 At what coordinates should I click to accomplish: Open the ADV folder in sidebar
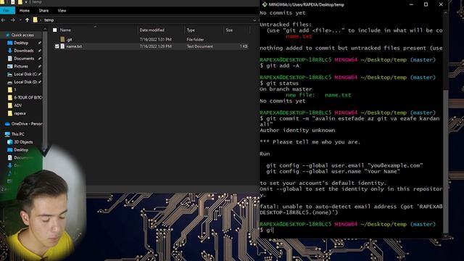(x=18, y=105)
